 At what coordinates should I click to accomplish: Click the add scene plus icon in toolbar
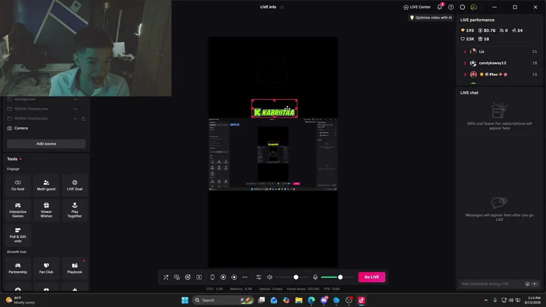pos(199,277)
